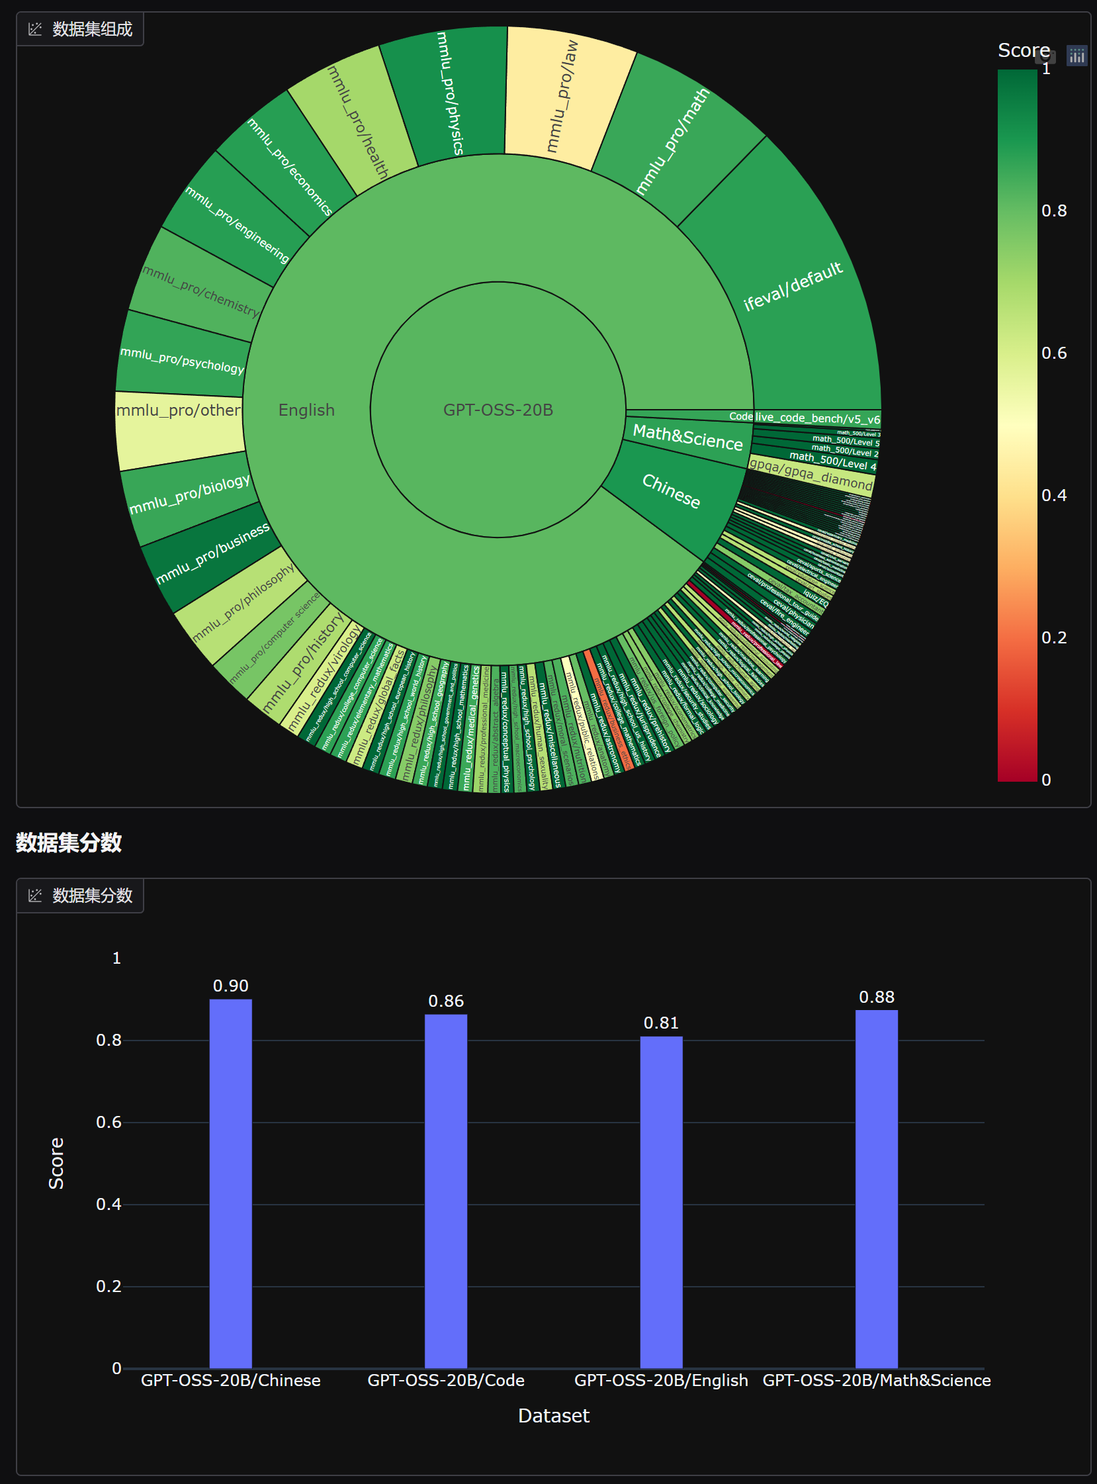Select the mmlu_pro/business segment
The image size is (1097, 1484).
point(212,553)
